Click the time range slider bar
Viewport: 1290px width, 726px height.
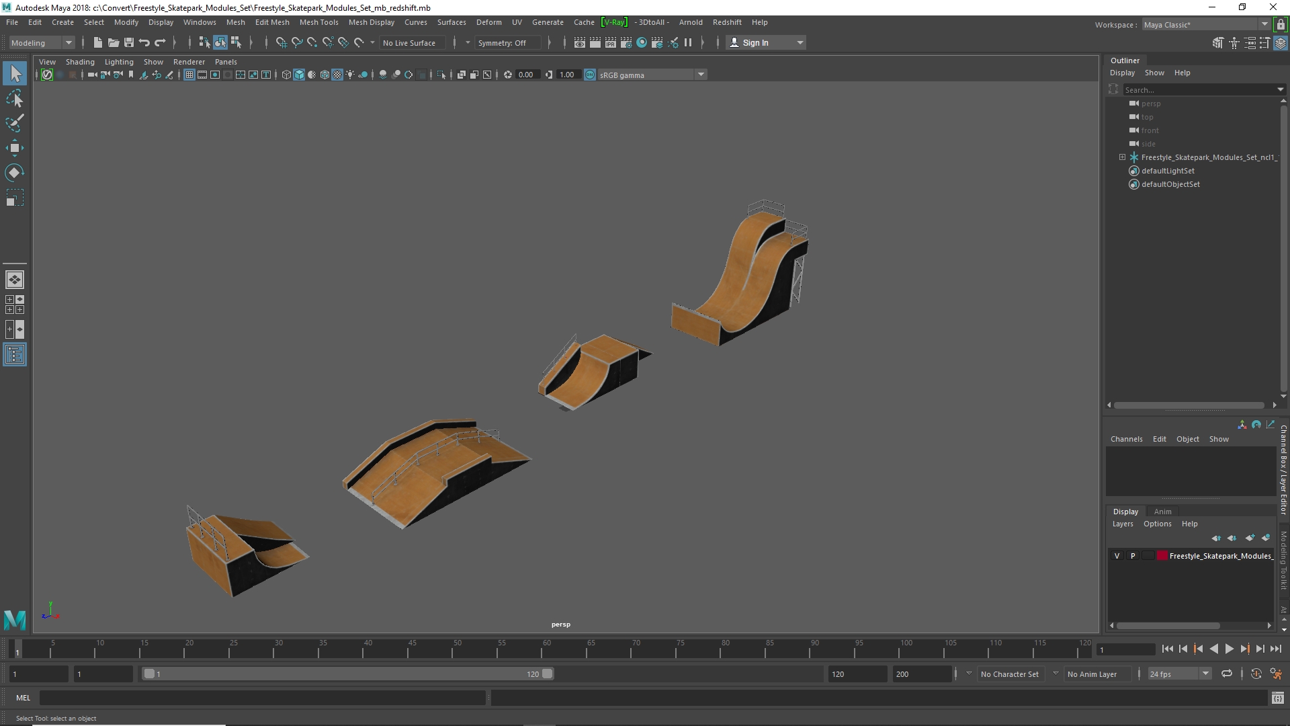[x=347, y=674]
